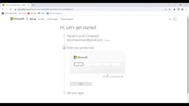
Task: Restore down the browser window
Action: pos(180,5)
